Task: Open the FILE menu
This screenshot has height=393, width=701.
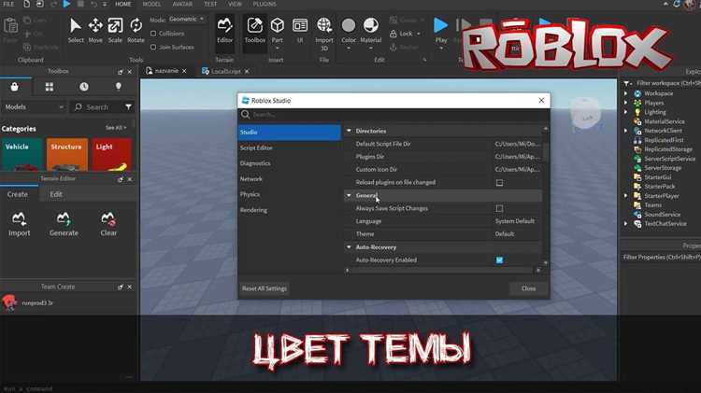Action: [x=8, y=4]
